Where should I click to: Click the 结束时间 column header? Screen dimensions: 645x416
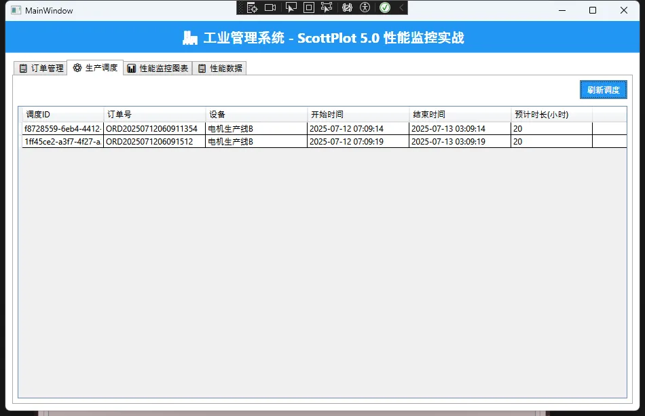(x=460, y=114)
